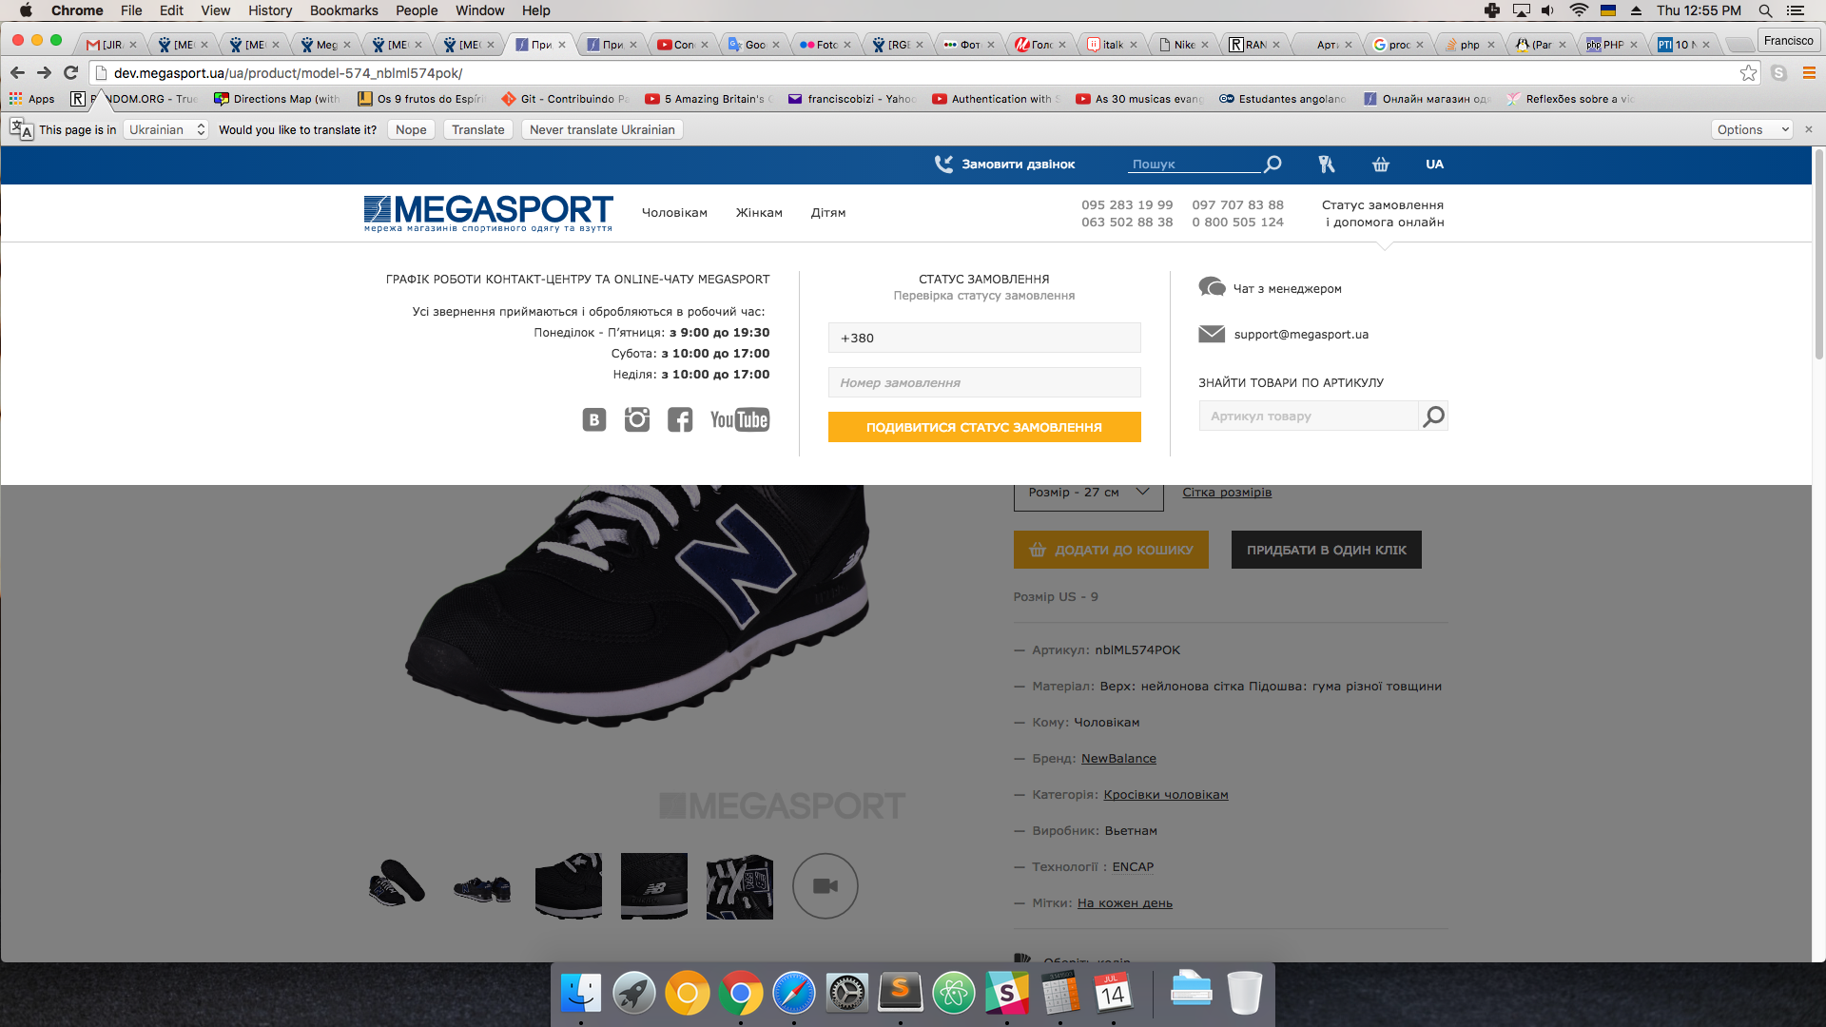This screenshot has width=1826, height=1027.
Task: Click the article search magnifier icon
Action: (1433, 417)
